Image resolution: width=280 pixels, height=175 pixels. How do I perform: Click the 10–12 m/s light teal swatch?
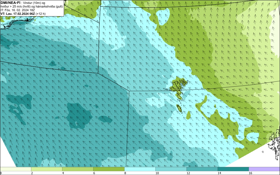coord(171,169)
